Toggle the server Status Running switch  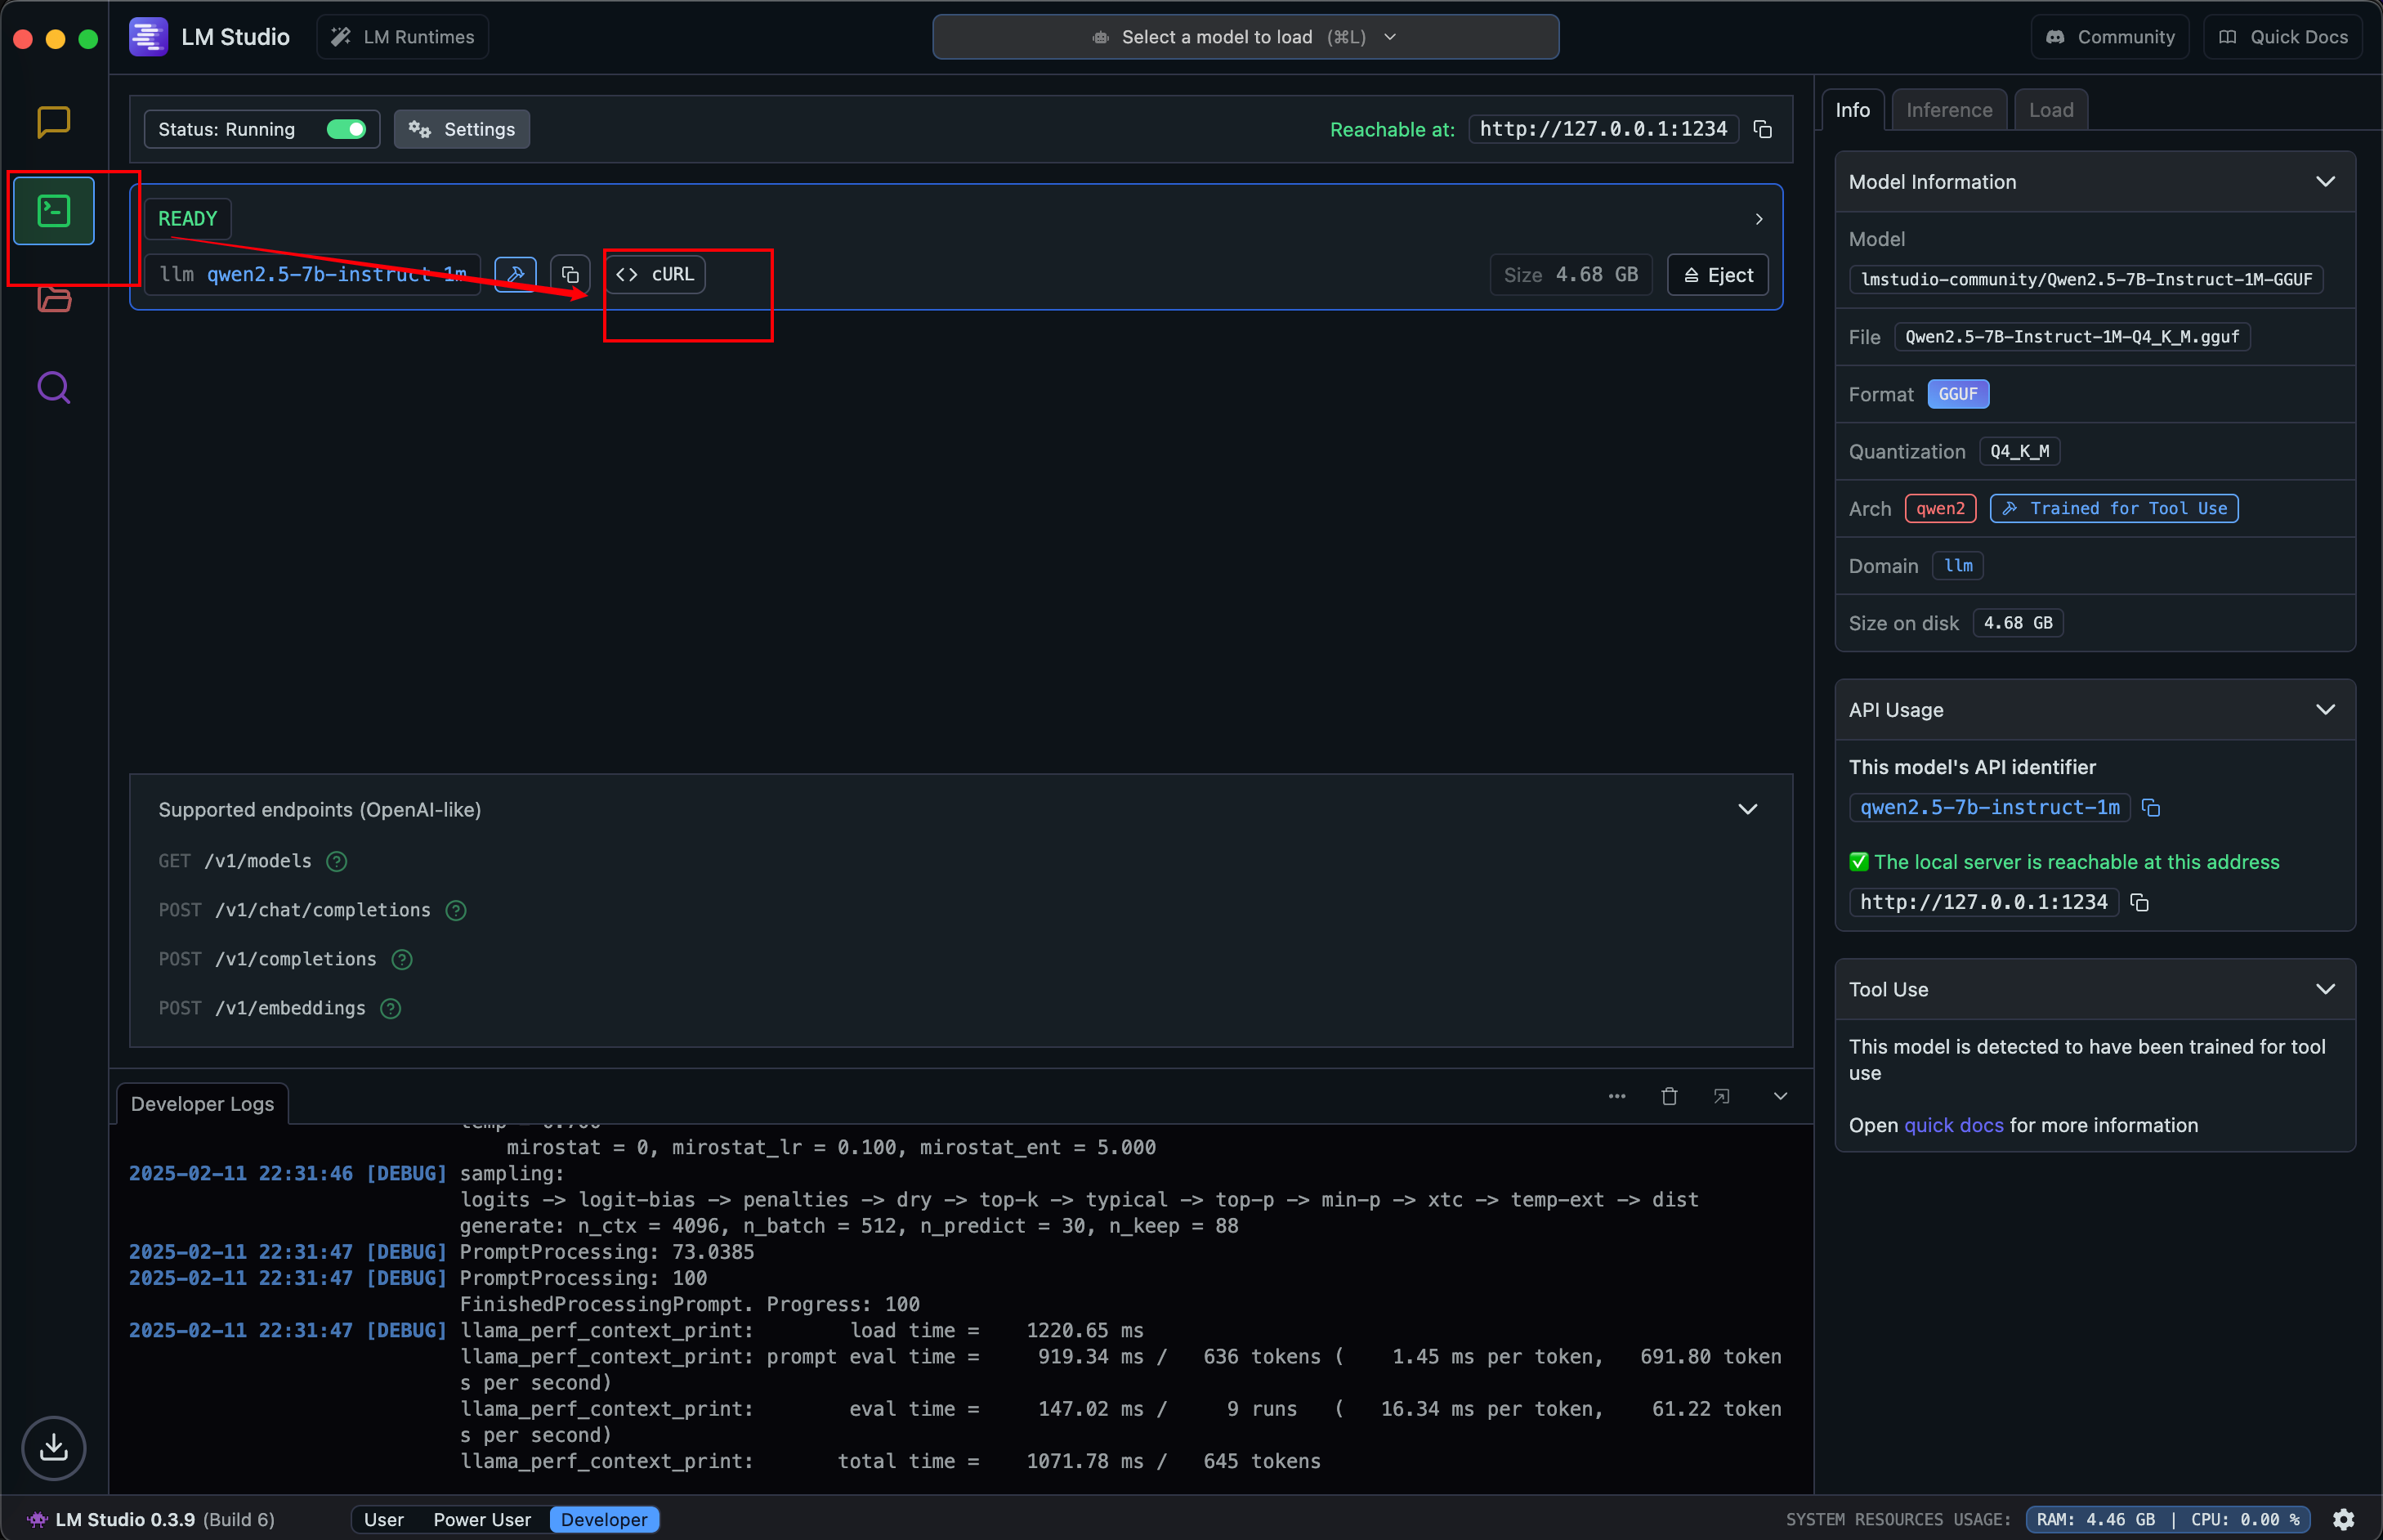click(x=346, y=129)
